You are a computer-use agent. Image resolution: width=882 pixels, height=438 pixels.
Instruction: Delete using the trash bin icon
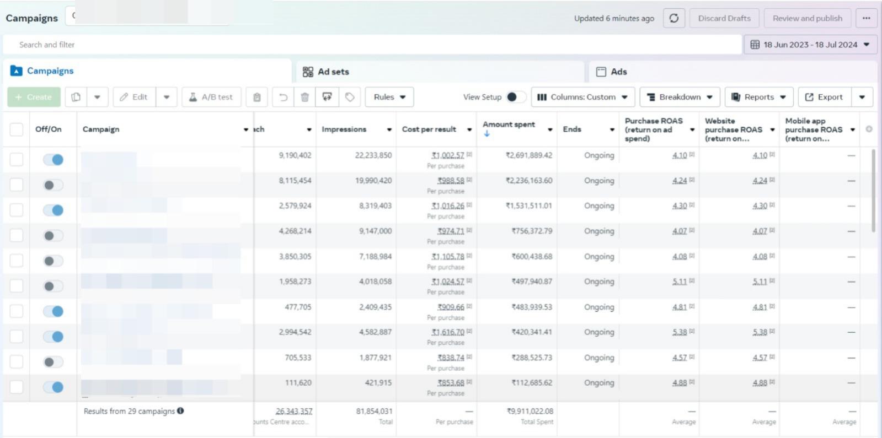tap(304, 97)
